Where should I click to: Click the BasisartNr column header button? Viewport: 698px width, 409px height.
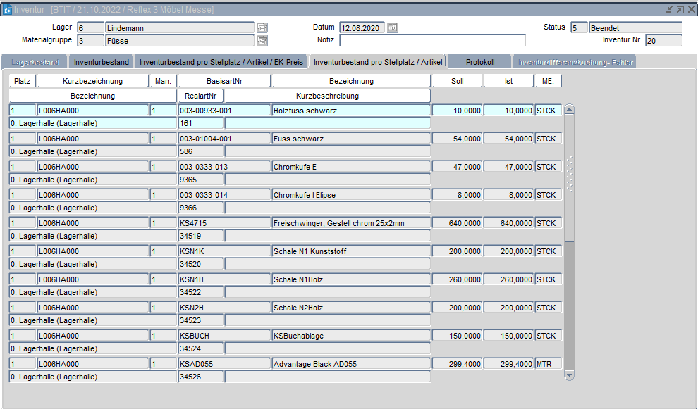click(x=224, y=81)
